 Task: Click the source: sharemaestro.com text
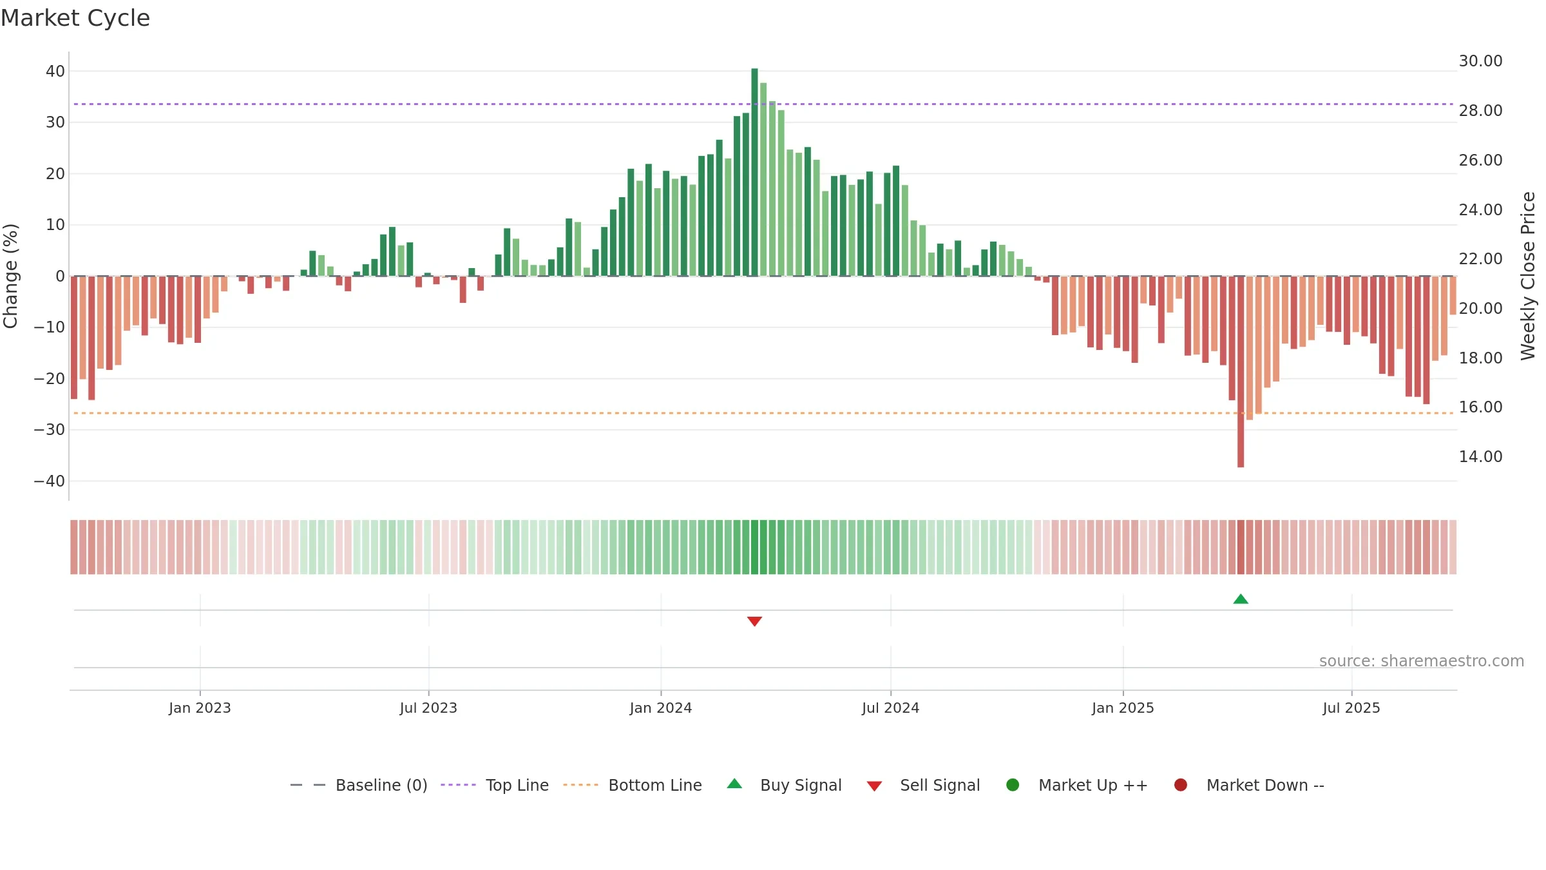click(1422, 661)
